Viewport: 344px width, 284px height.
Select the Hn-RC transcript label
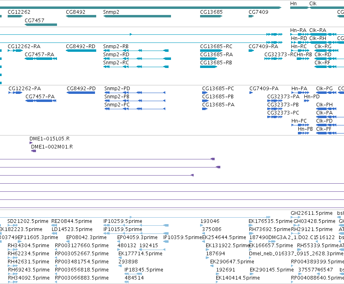(299, 47)
